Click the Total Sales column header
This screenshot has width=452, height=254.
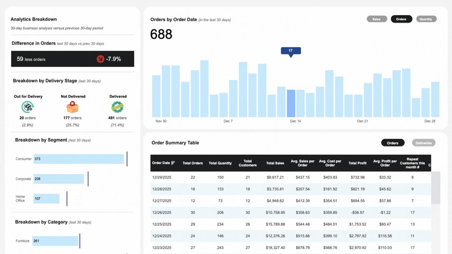click(x=275, y=163)
